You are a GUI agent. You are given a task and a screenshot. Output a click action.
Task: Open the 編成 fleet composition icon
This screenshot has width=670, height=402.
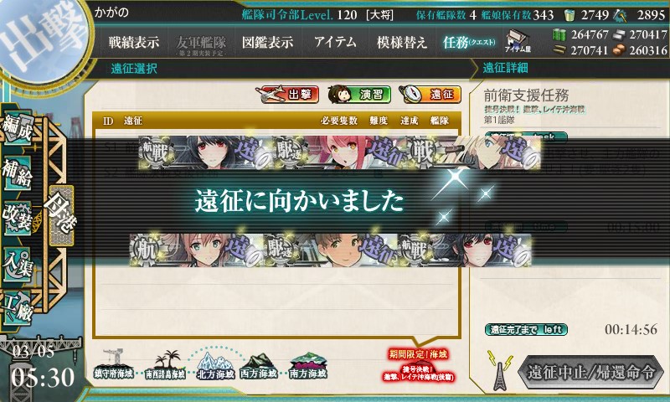coord(18,126)
